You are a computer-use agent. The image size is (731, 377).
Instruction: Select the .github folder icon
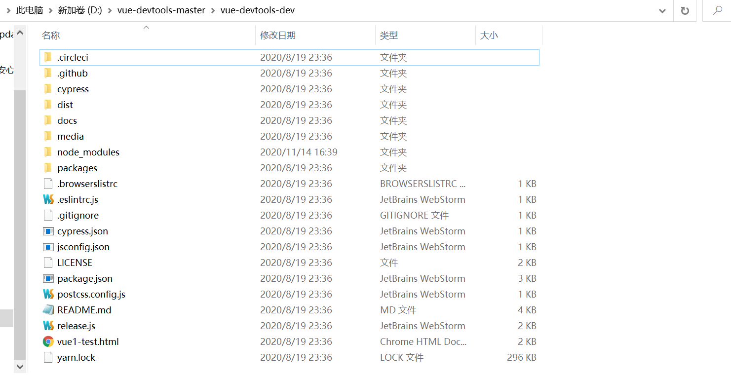[48, 73]
